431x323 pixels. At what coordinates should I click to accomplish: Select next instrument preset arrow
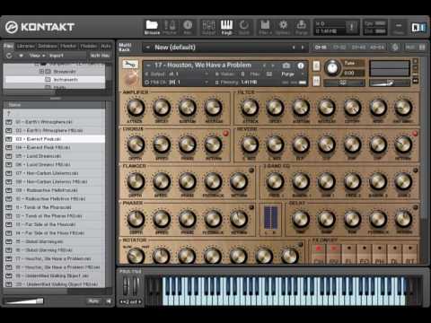pyautogui.click(x=273, y=65)
